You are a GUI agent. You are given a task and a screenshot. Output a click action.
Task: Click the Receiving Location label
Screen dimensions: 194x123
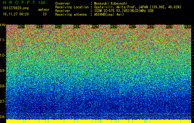[x=72, y=7]
